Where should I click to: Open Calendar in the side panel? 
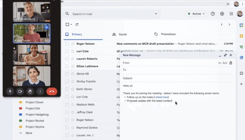tap(241, 25)
